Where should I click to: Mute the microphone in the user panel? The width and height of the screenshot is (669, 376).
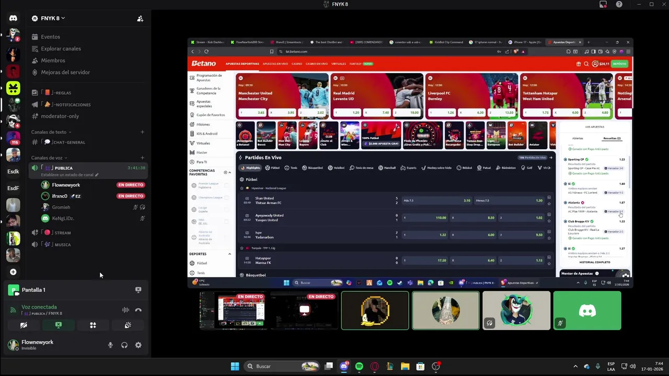pyautogui.click(x=110, y=345)
